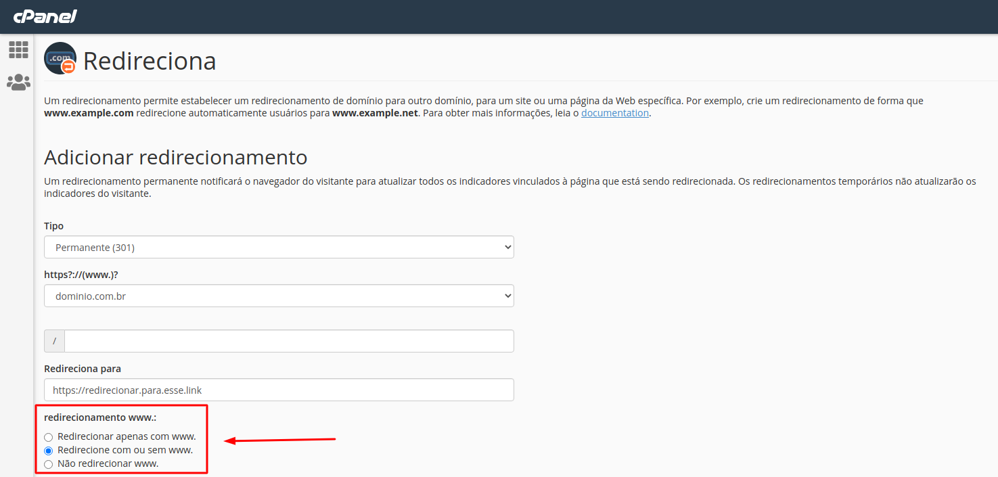Select 'Redirecionar apenas com www.' option
This screenshot has width=998, height=477.
tap(49, 437)
